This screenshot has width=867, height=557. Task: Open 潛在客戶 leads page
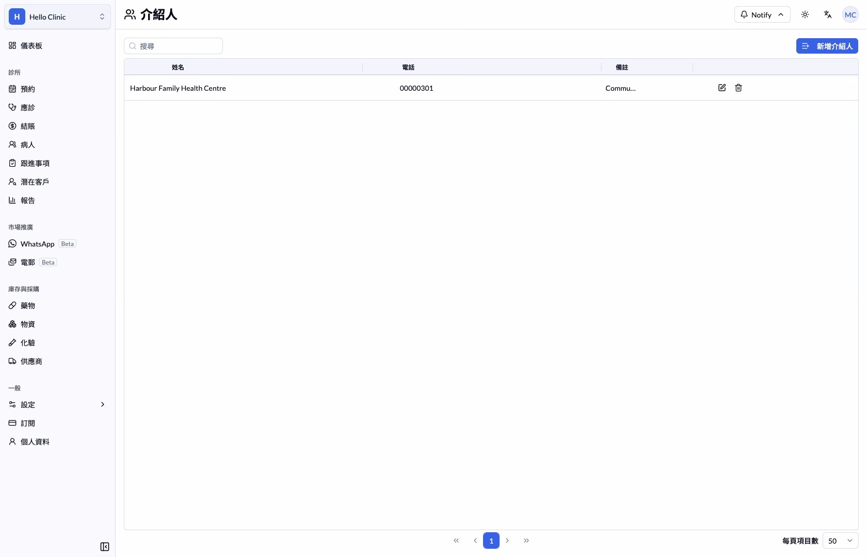tap(57, 182)
